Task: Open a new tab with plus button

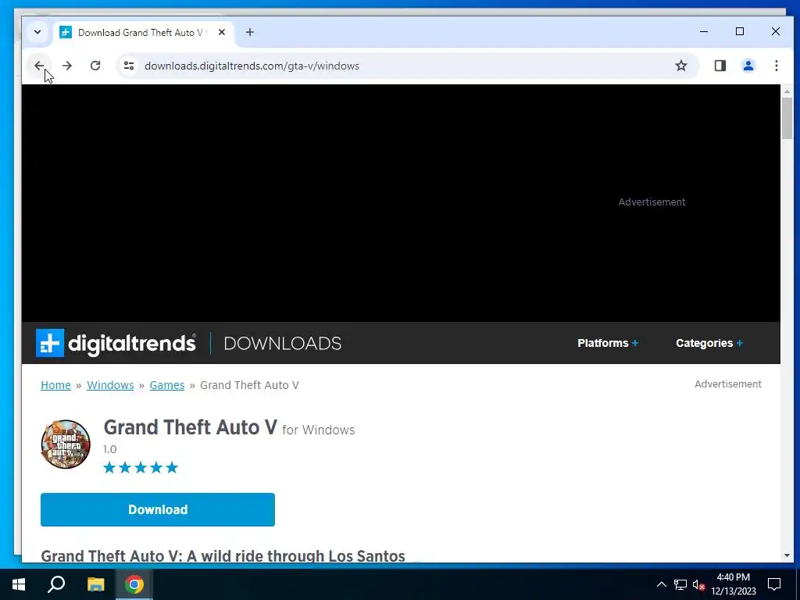Action: 249,32
